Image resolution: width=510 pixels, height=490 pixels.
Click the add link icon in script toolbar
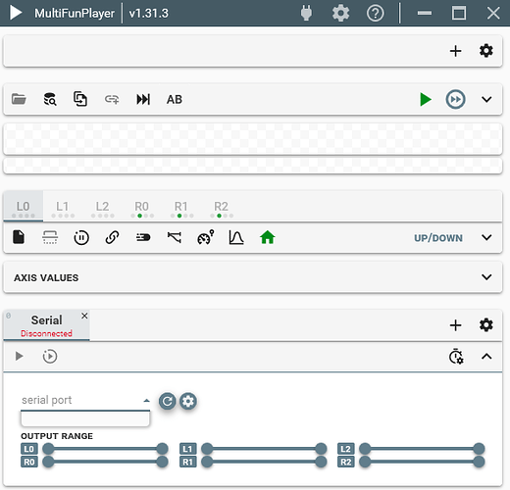tap(112, 99)
